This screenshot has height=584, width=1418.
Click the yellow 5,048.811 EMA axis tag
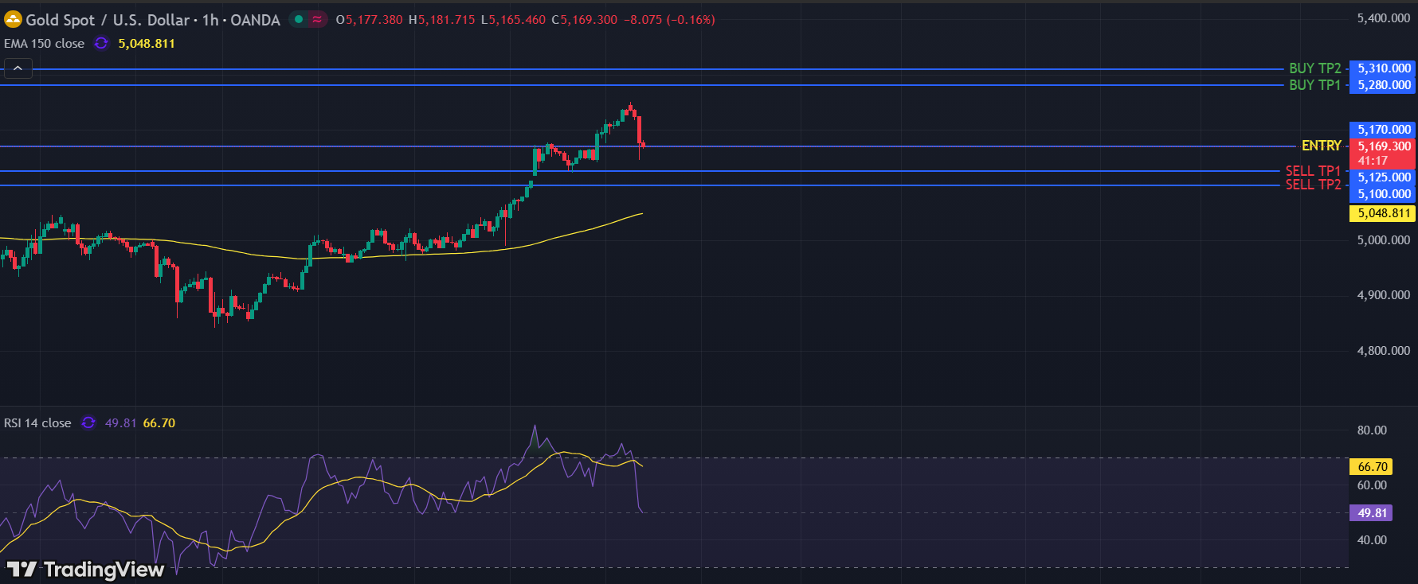coord(1384,213)
